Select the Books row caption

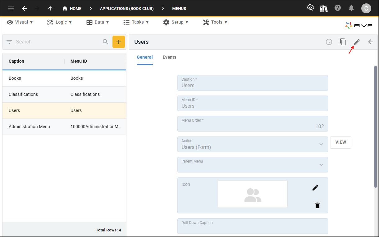pos(15,78)
